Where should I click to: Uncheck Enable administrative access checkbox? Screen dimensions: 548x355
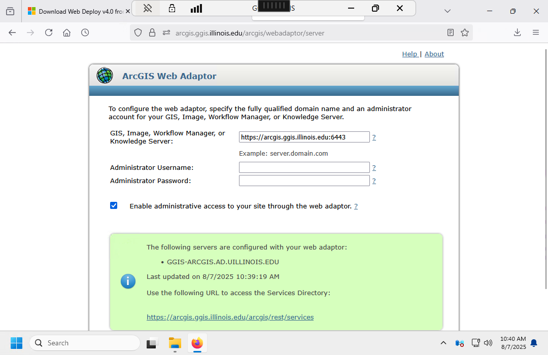click(114, 205)
